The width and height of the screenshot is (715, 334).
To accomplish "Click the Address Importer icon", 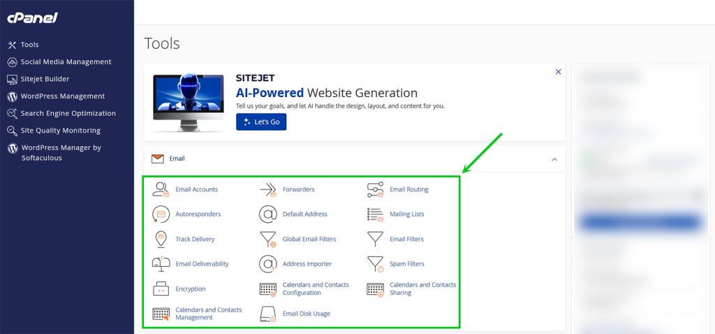I will 267,263.
